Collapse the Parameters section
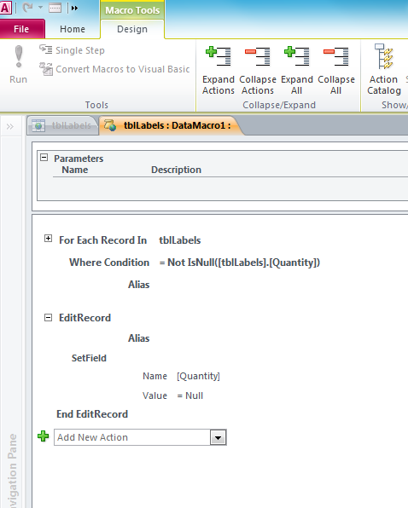 pyautogui.click(x=44, y=158)
